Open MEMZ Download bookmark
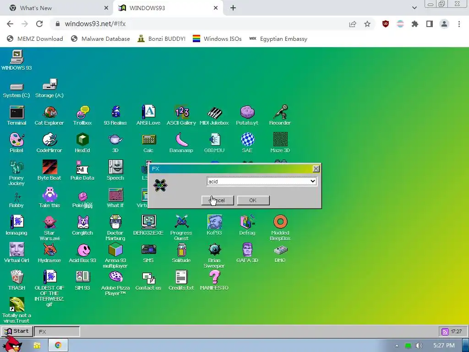The width and height of the screenshot is (469, 352). pos(35,38)
